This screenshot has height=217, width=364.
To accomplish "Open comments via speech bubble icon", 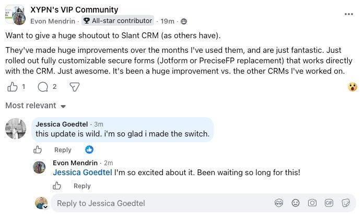I will click(43, 87).
